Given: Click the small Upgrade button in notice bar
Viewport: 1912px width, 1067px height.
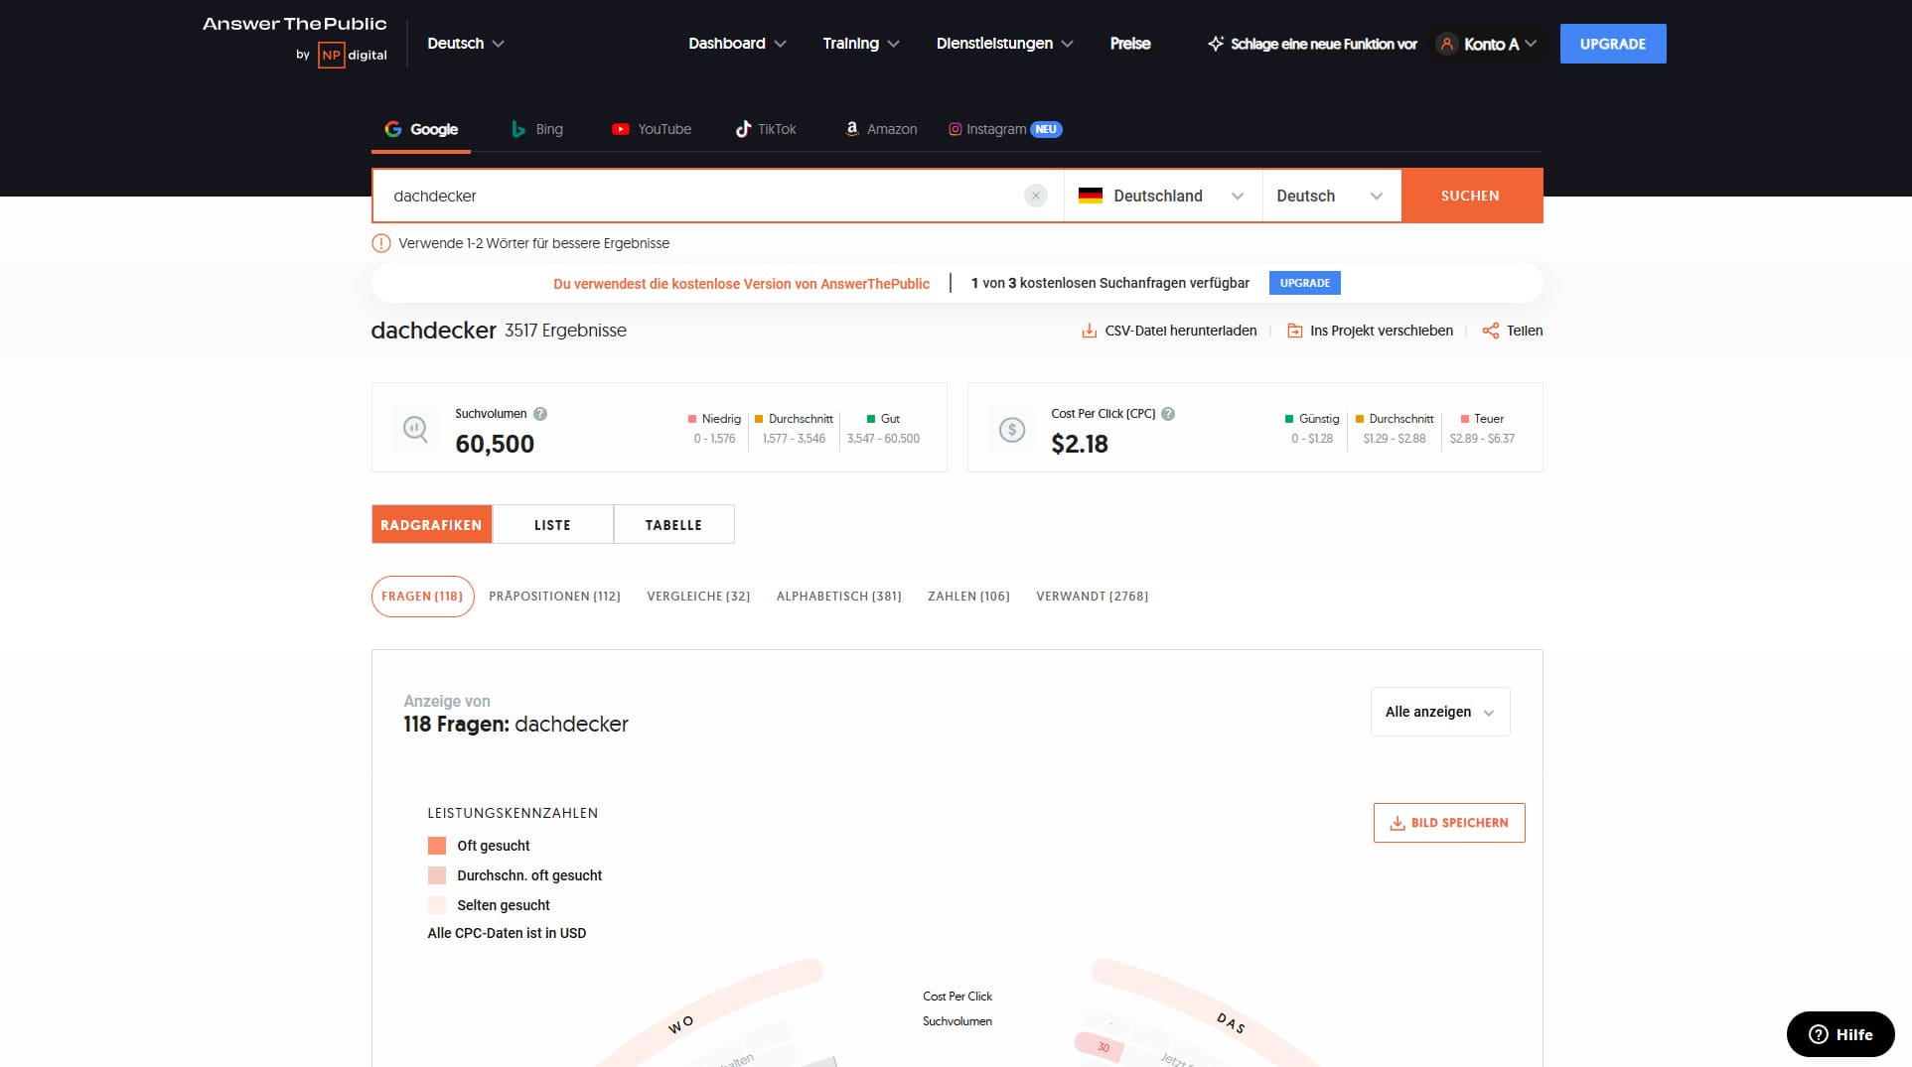Looking at the screenshot, I should [x=1305, y=283].
